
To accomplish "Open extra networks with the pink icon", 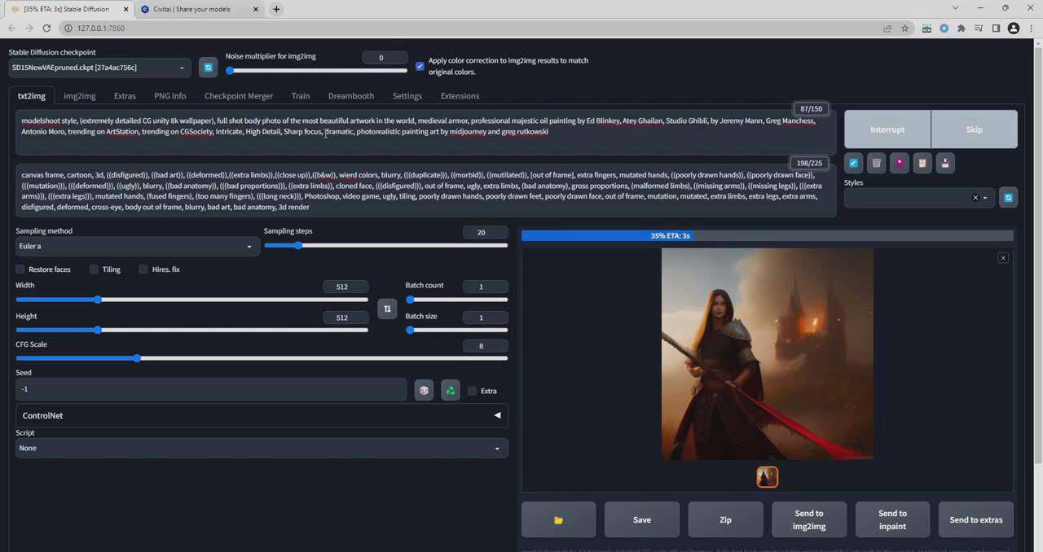I will pos(900,163).
